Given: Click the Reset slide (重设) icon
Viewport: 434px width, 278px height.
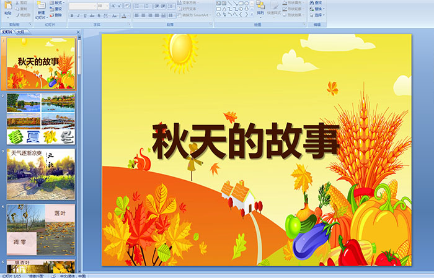Looking at the screenshot, I should pyautogui.click(x=57, y=9).
